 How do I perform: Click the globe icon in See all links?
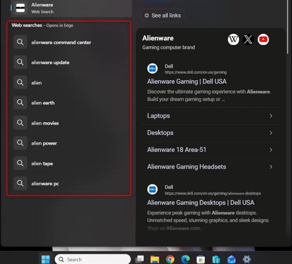147,15
